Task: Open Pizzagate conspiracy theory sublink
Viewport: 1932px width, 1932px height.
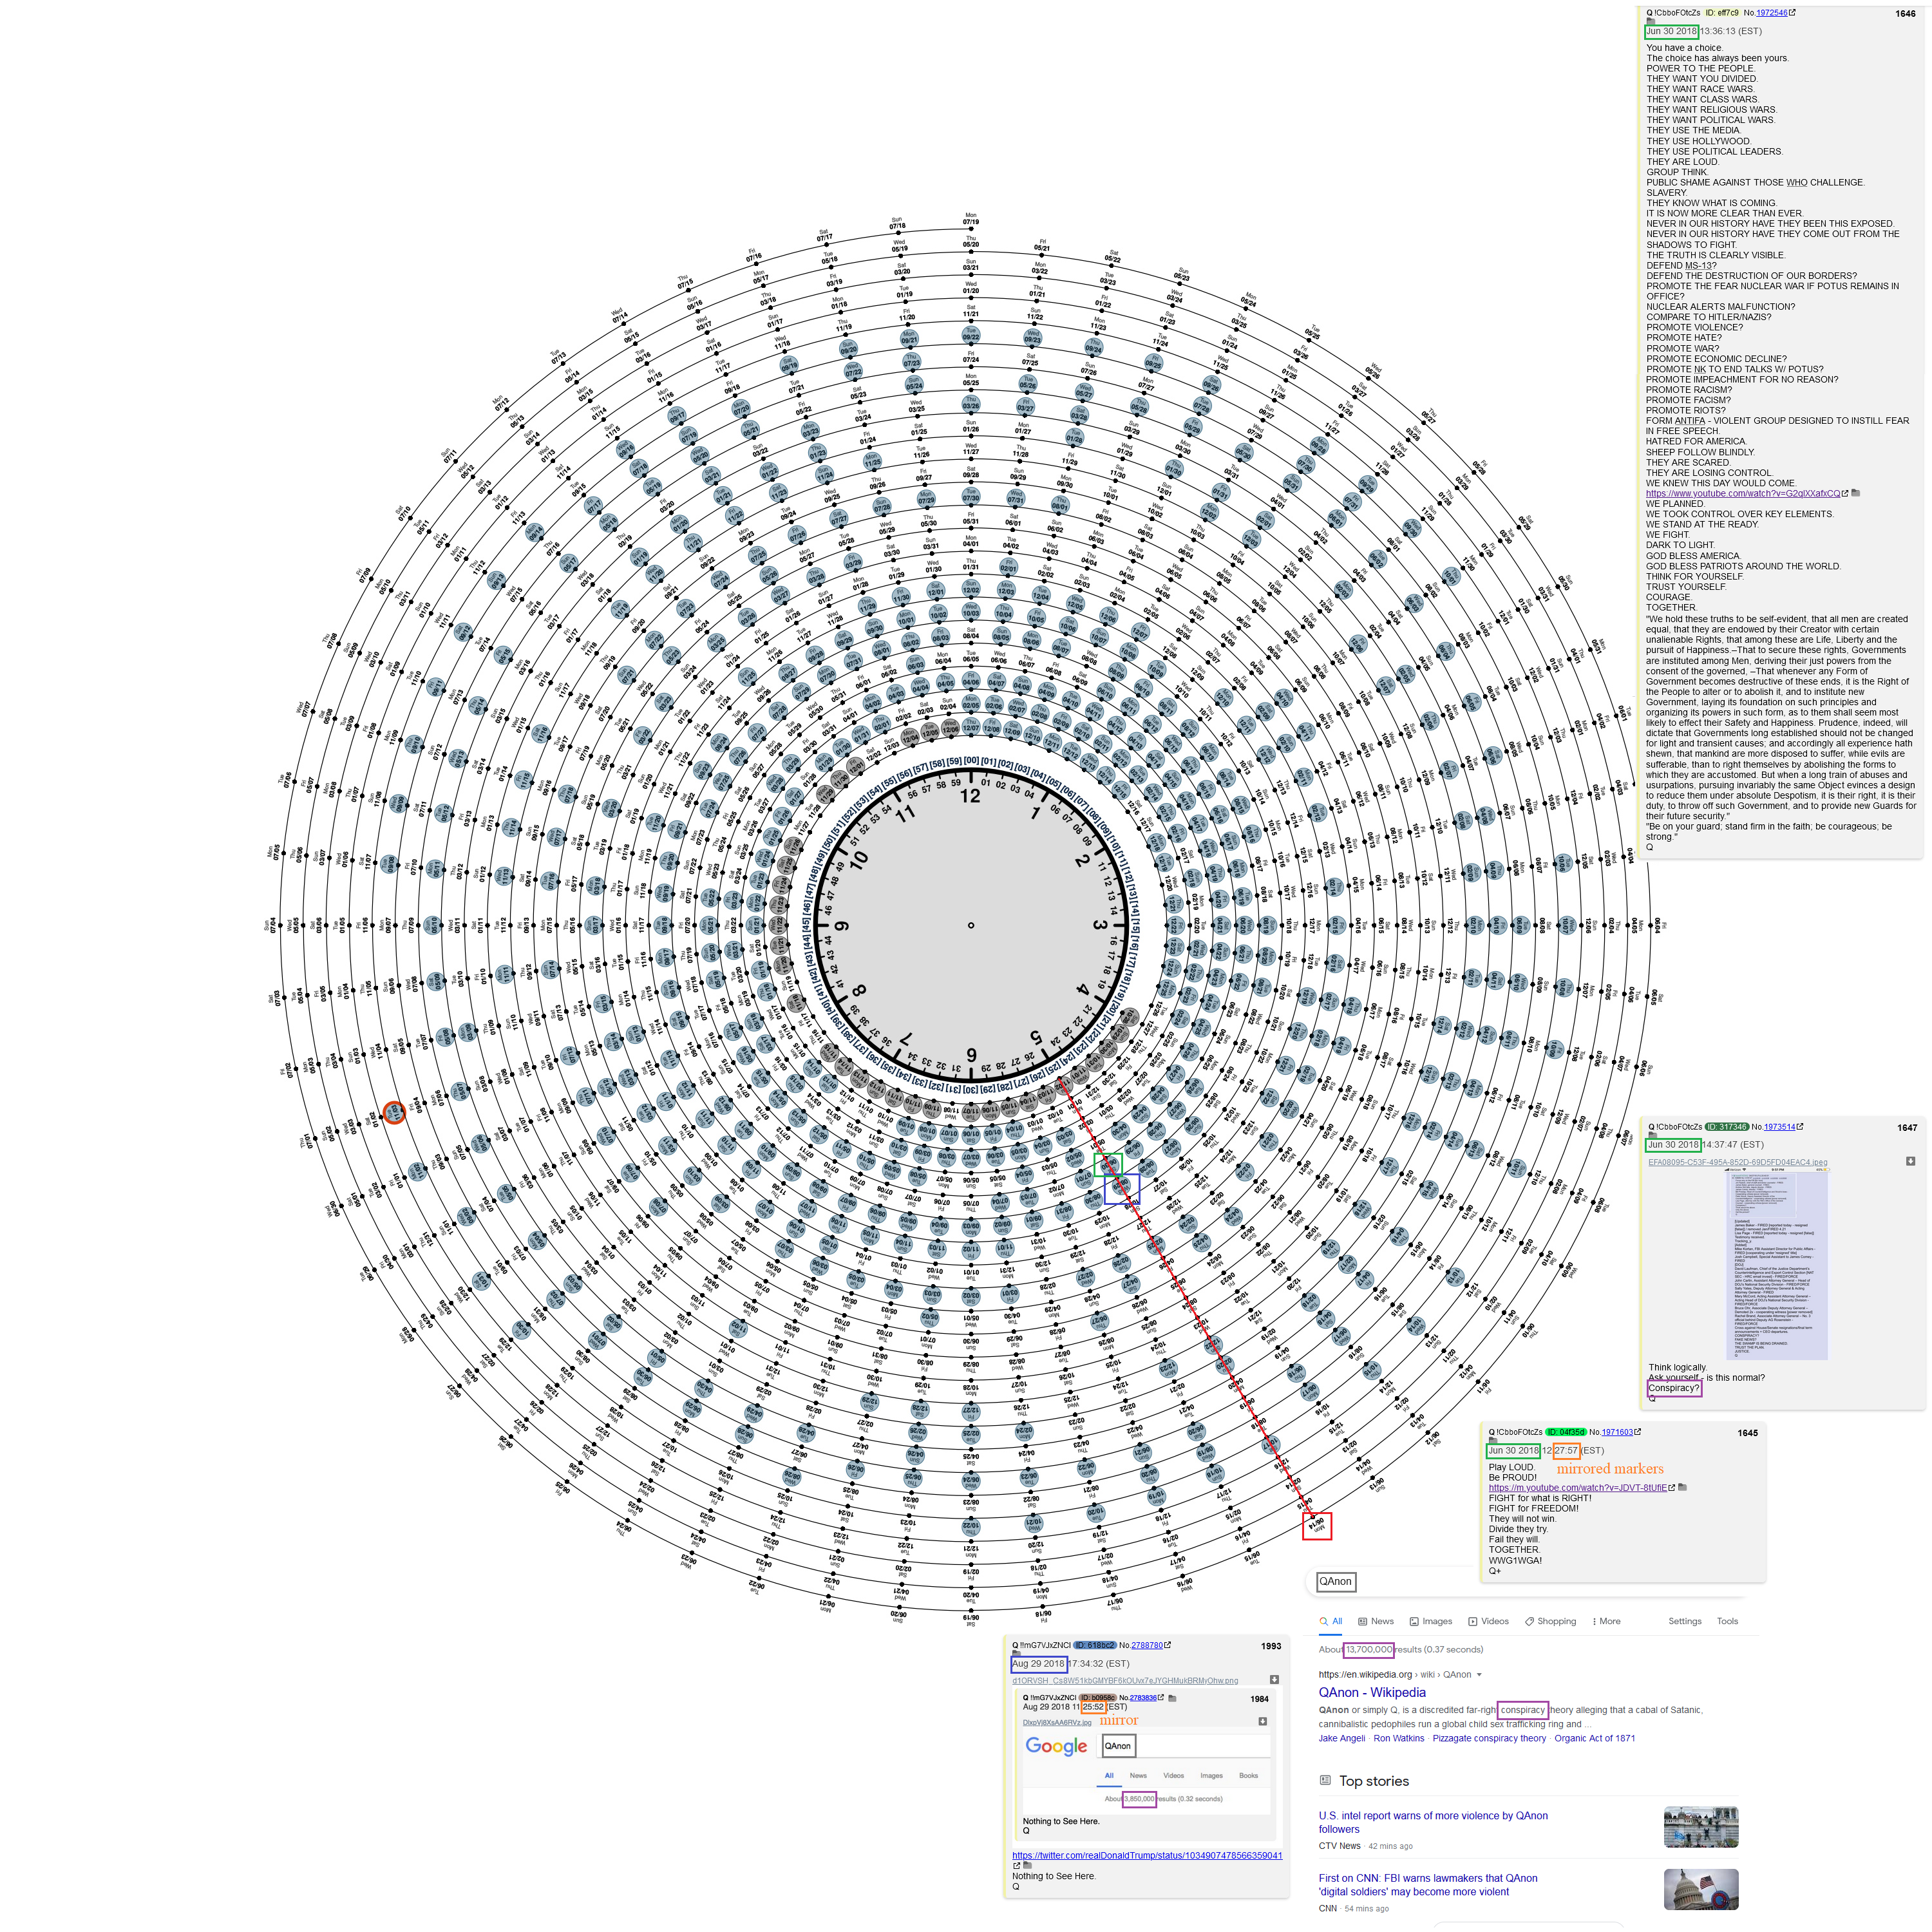Action: coord(1489,1738)
